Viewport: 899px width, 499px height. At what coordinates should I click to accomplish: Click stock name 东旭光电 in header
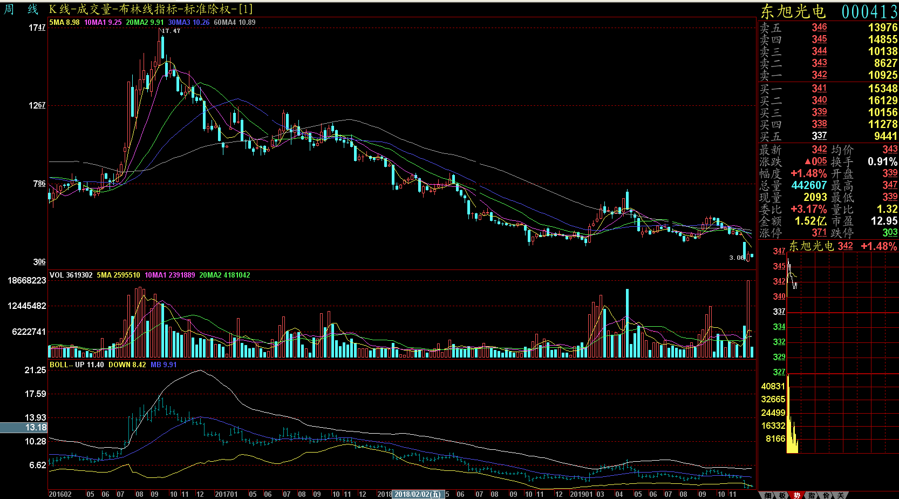pos(793,11)
